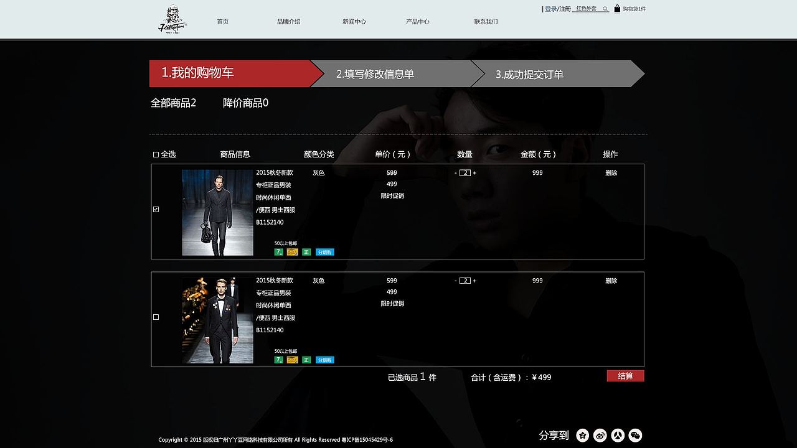Screen dimensions: 797x448
Task: Click the search magnifier icon
Action: tap(605, 9)
